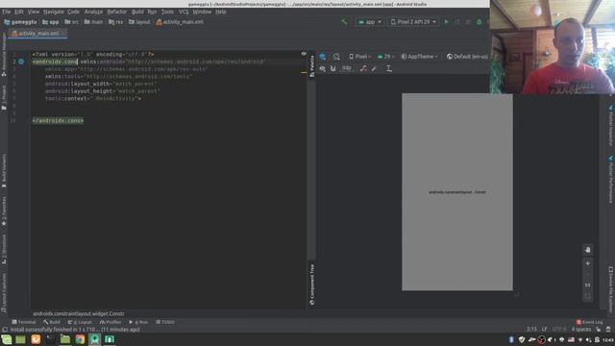Open the AppTheme dropdown
The width and height of the screenshot is (615, 346).
pyautogui.click(x=419, y=57)
